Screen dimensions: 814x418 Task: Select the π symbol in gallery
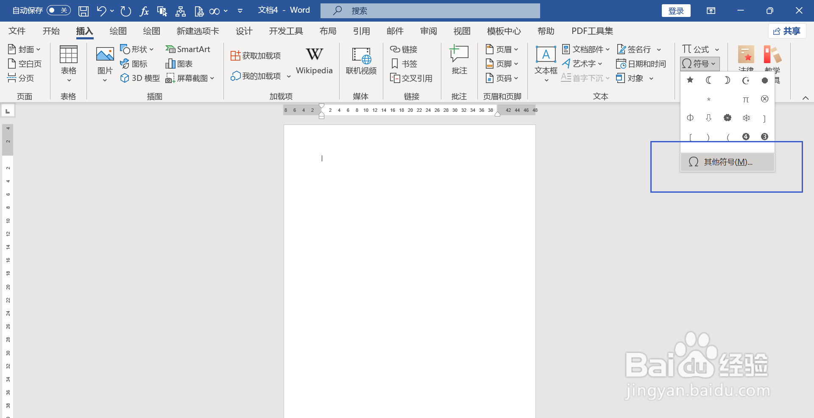746,99
